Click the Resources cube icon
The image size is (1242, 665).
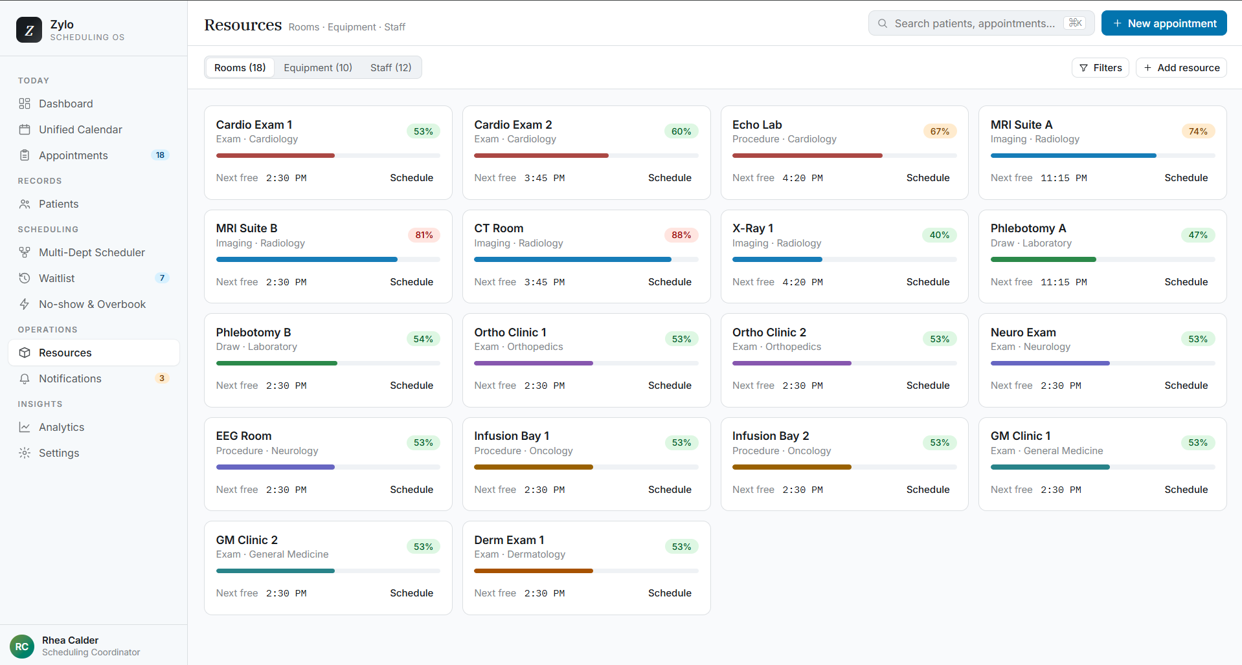coord(25,353)
